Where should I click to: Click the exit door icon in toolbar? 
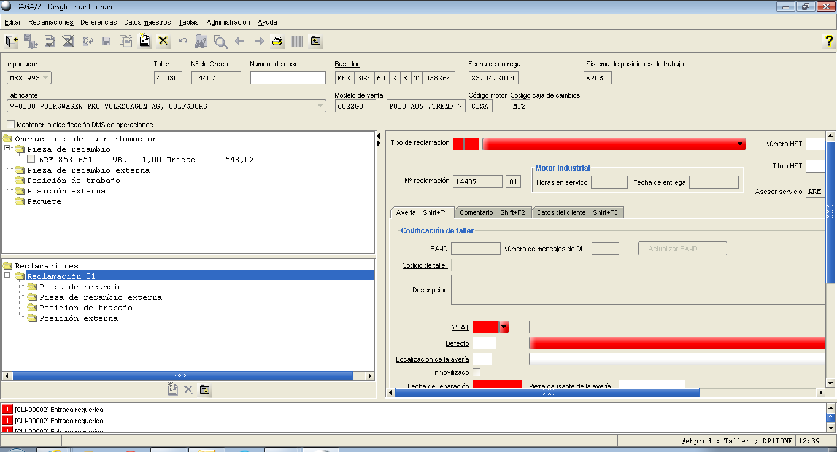[11, 41]
